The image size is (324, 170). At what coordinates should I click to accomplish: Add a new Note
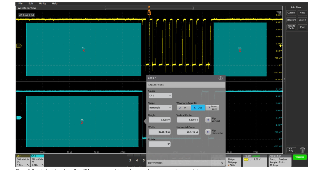[x=302, y=13]
